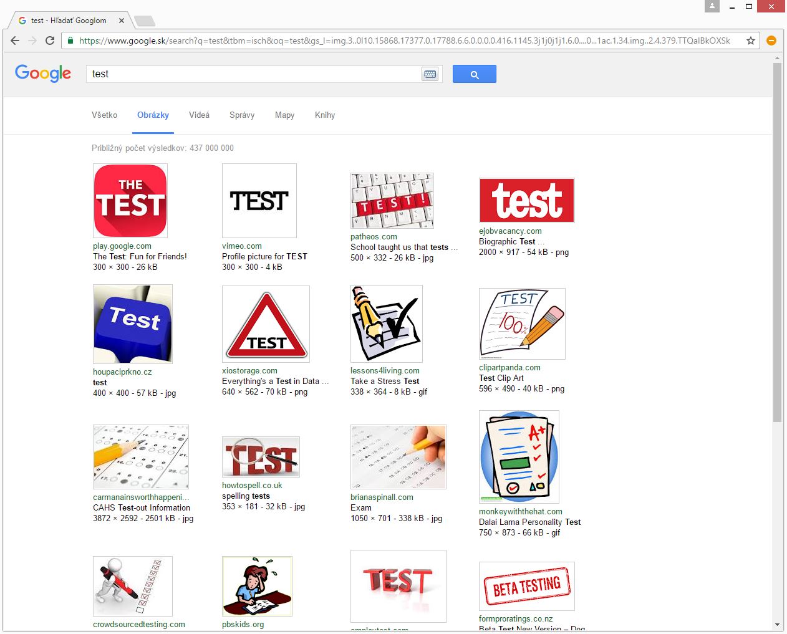Click the brianaspinall.com link
This screenshot has width=787, height=634.
click(382, 497)
